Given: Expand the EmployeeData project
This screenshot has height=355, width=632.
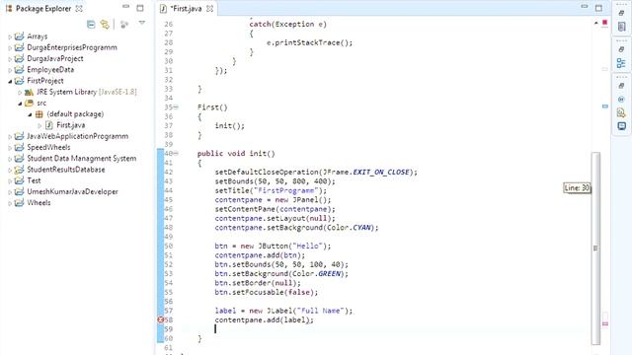Looking at the screenshot, I should [10, 70].
